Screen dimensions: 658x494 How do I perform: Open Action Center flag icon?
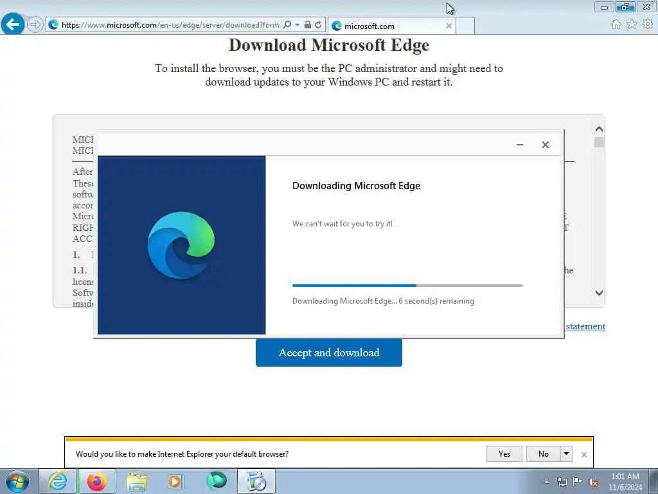point(578,482)
